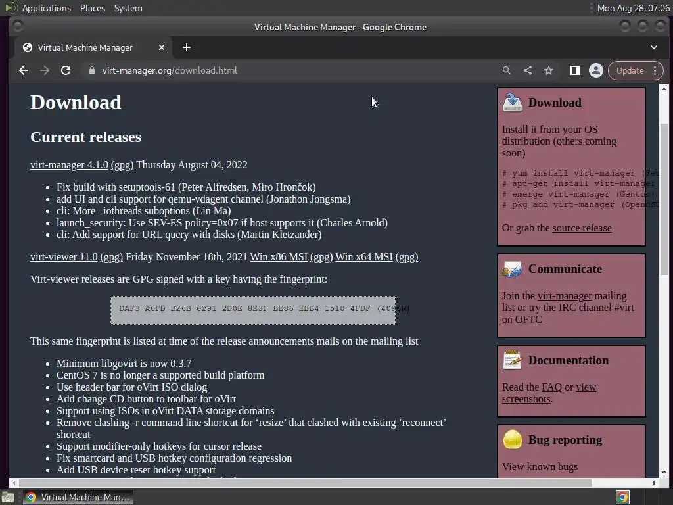The height and width of the screenshot is (505, 673).
Task: Open the virt-manager mailing list link
Action: pos(565,296)
